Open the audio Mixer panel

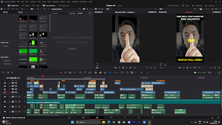186,6
